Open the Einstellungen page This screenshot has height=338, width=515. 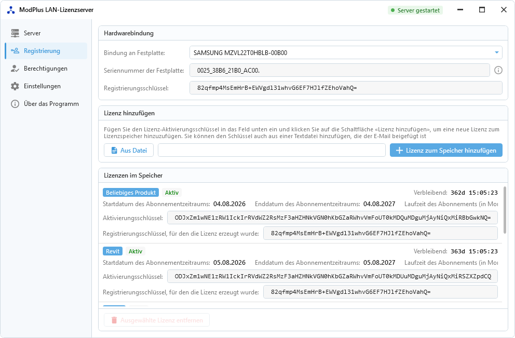click(x=46, y=86)
